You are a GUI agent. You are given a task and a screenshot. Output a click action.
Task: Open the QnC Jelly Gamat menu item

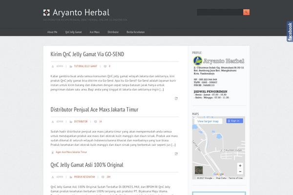pyautogui.click(x=73, y=32)
